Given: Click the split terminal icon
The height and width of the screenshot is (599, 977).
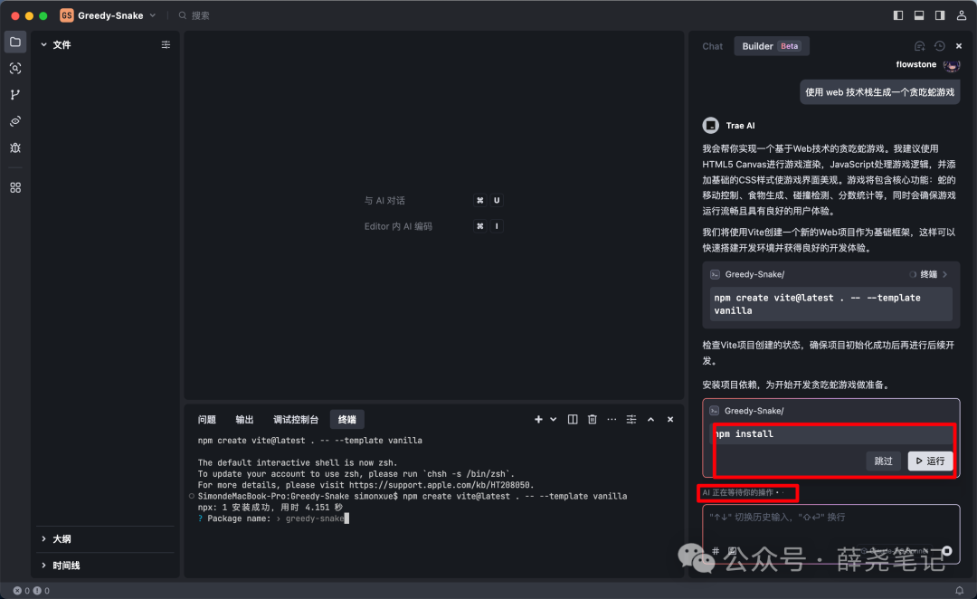Looking at the screenshot, I should (573, 419).
